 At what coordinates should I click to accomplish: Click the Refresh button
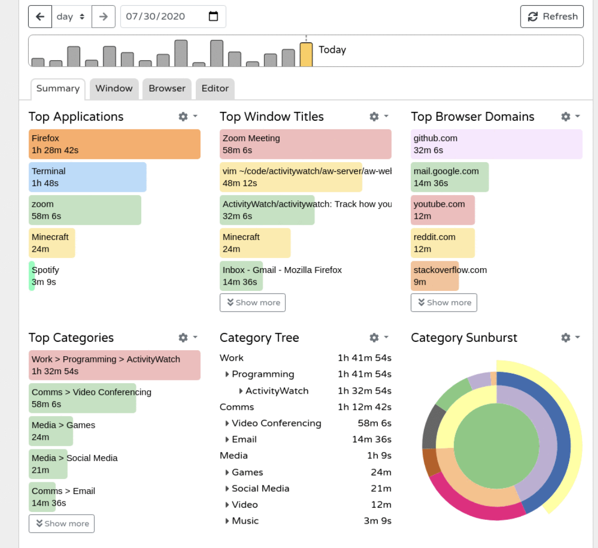pyautogui.click(x=552, y=16)
